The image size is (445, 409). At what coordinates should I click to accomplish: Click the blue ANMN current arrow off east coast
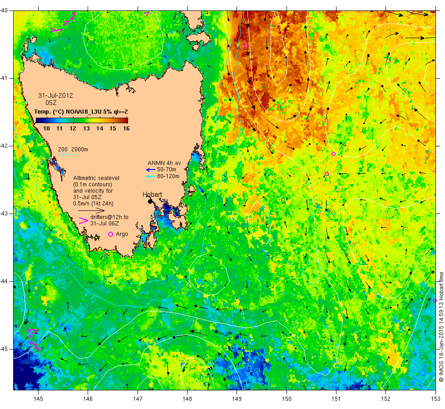pyautogui.click(x=201, y=190)
